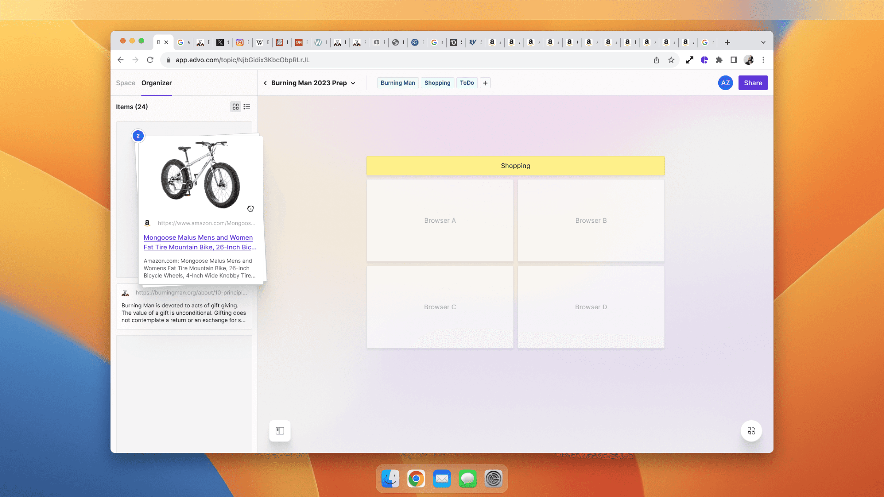Image resolution: width=884 pixels, height=497 pixels.
Task: Expand the tab search chevron
Action: (763, 43)
